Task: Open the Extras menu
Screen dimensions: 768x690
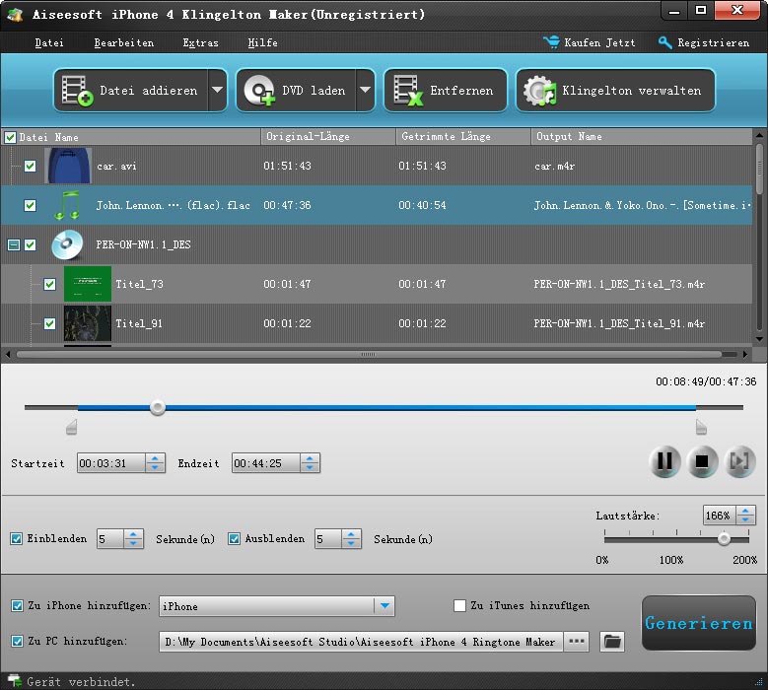Action: 200,42
